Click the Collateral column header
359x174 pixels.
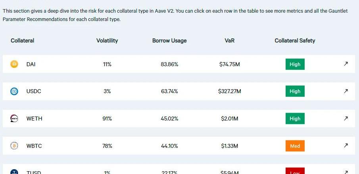[23, 40]
